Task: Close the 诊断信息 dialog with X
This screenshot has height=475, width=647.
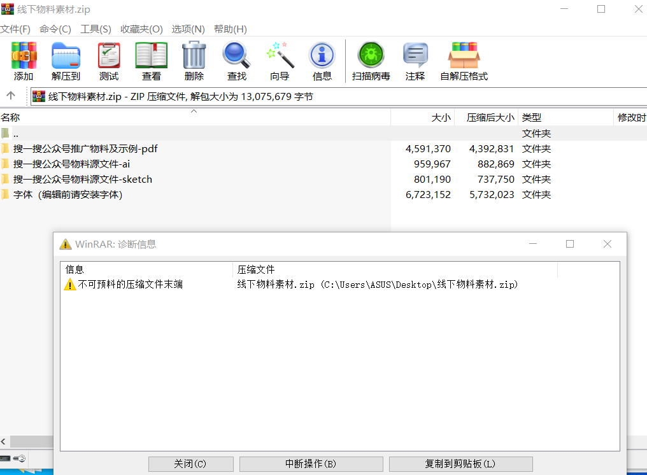Action: [x=608, y=244]
